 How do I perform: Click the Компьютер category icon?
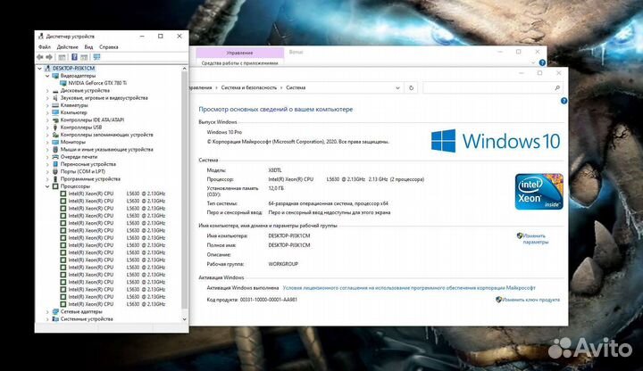[x=55, y=112]
